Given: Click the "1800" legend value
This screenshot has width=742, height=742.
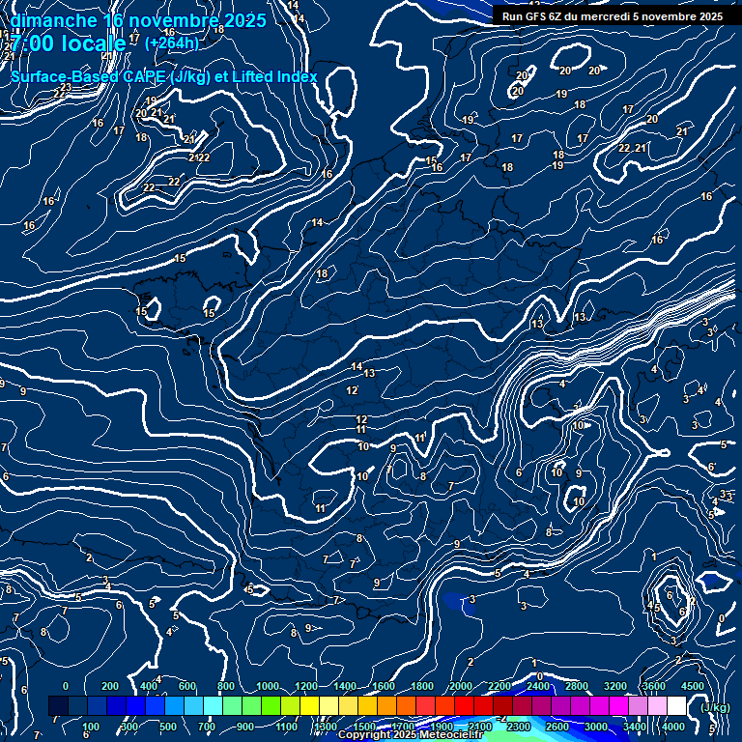Looking at the screenshot, I should click(422, 686).
